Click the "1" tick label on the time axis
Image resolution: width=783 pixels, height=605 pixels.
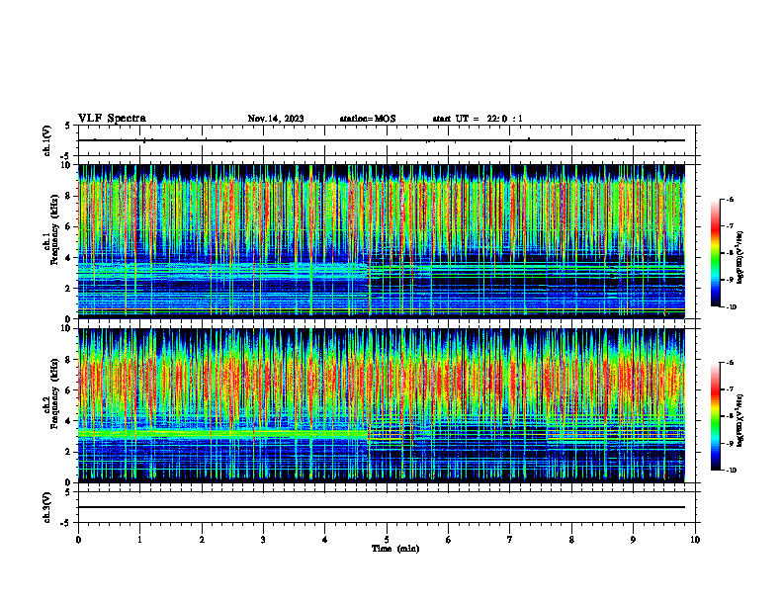(x=139, y=540)
